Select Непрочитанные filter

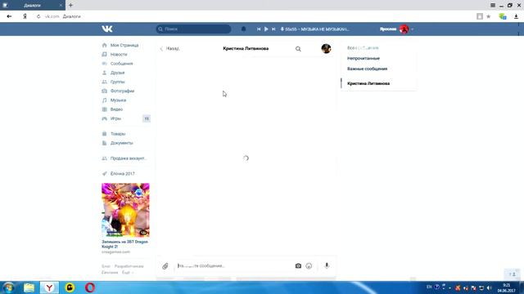coord(364,58)
